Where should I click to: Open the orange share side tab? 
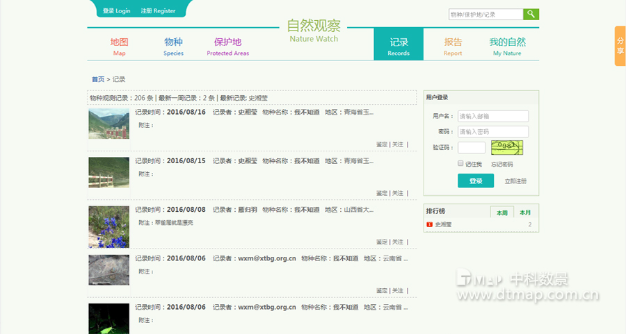tap(620, 46)
